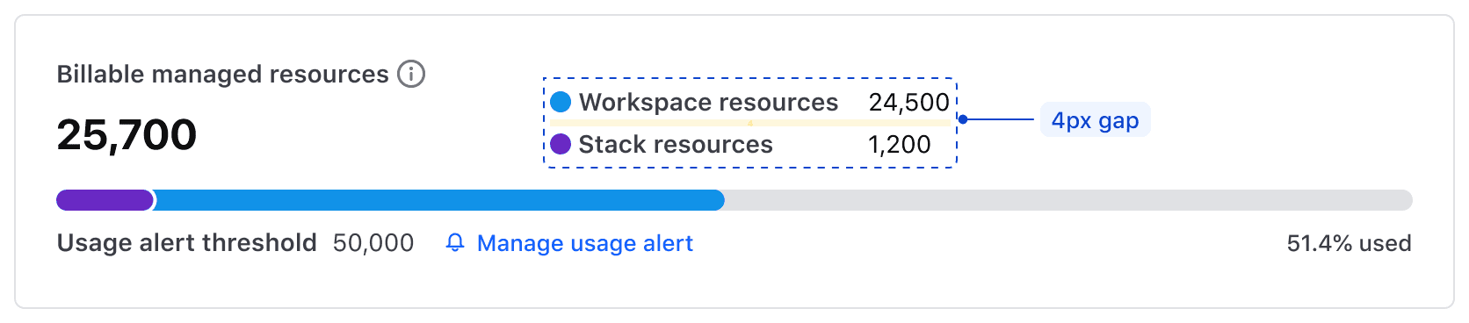Click the 24,500 workspace count

(x=909, y=103)
